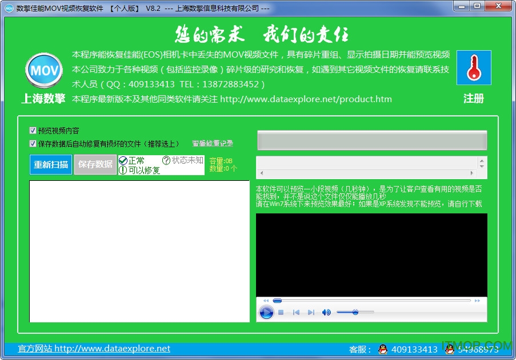Screen dimensions: 516x360
Task: Uncheck 保存数据后自动修复有损坏的文件 option
Action: (x=33, y=143)
